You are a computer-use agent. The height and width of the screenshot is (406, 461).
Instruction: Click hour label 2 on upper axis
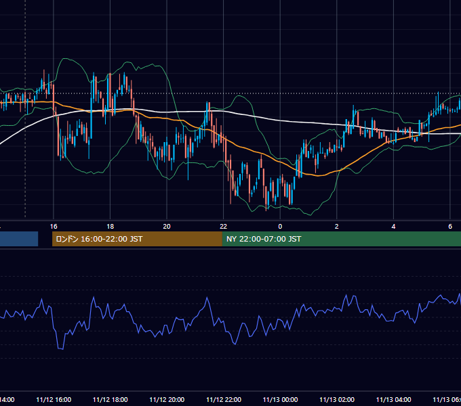(337, 227)
